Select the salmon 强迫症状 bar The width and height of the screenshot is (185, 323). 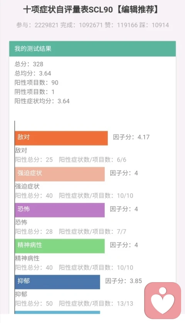click(x=60, y=174)
